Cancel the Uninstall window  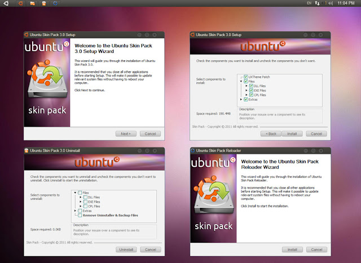pos(151,249)
